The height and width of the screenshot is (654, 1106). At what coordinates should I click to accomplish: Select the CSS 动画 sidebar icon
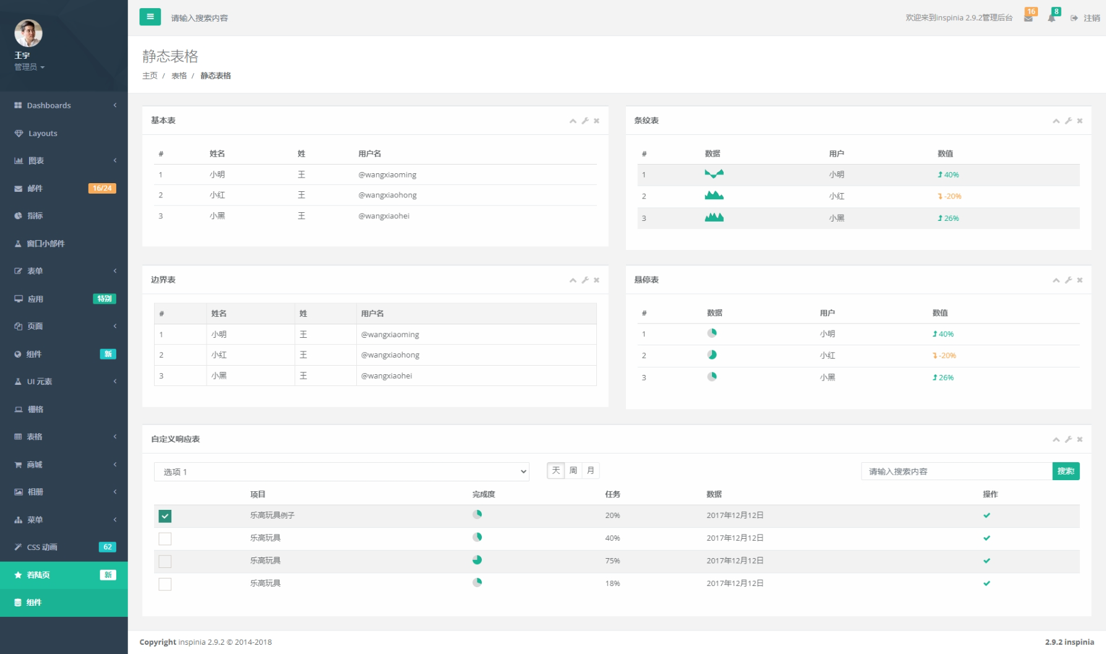[18, 547]
